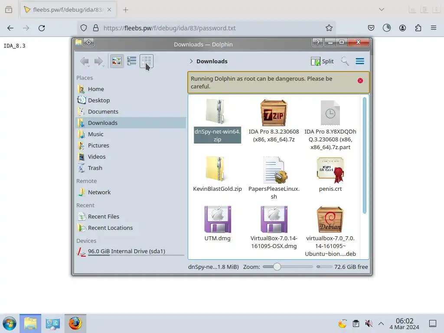Click Firefox in the taskbar
This screenshot has height=333, width=444.
(75, 323)
